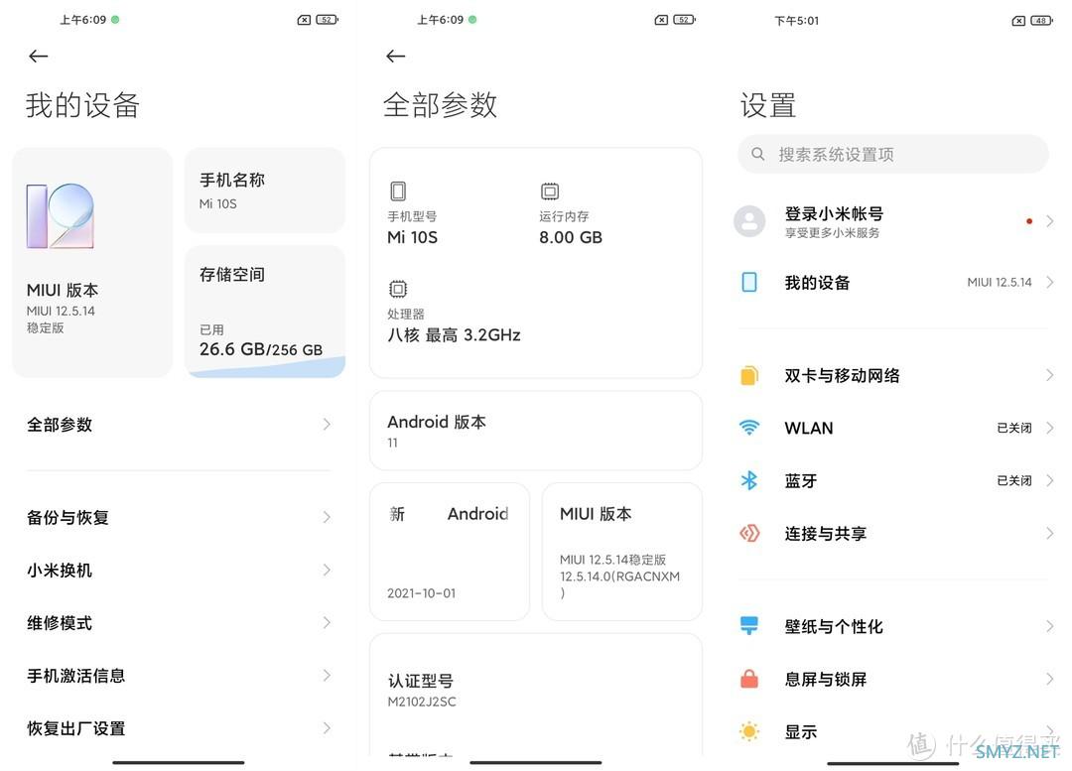Tap back arrow on 全部参数 screen
This screenshot has height=771, width=1072.
coord(396,56)
